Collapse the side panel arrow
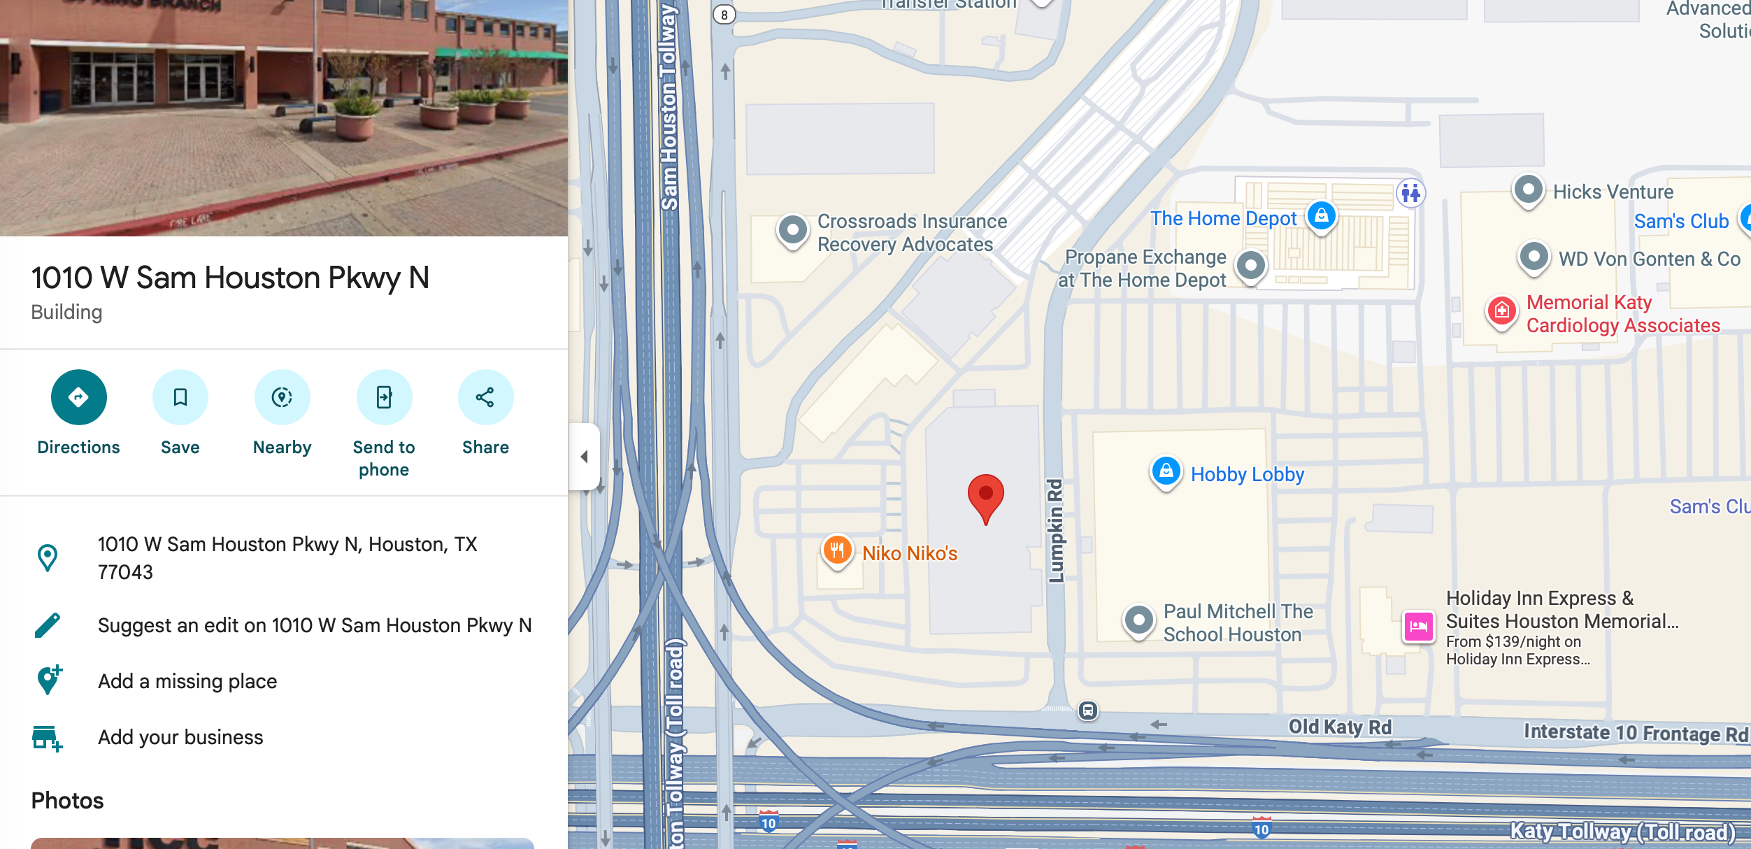The width and height of the screenshot is (1751, 849). [x=585, y=457]
